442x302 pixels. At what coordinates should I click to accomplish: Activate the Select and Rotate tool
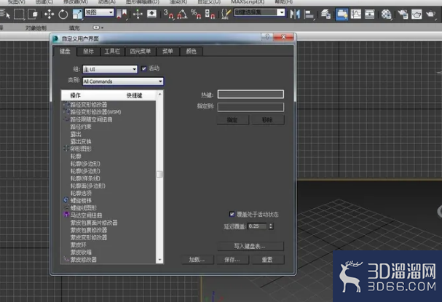(x=63, y=14)
